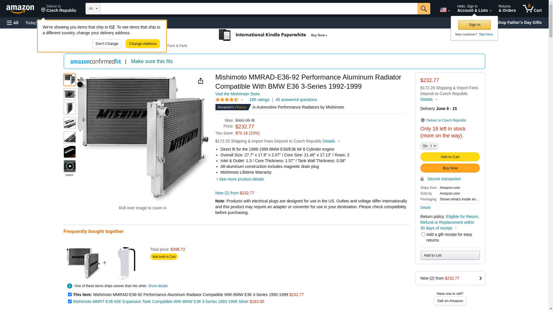The width and height of the screenshot is (553, 311).
Task: Play the product video thumbnail
Action: tap(70, 166)
